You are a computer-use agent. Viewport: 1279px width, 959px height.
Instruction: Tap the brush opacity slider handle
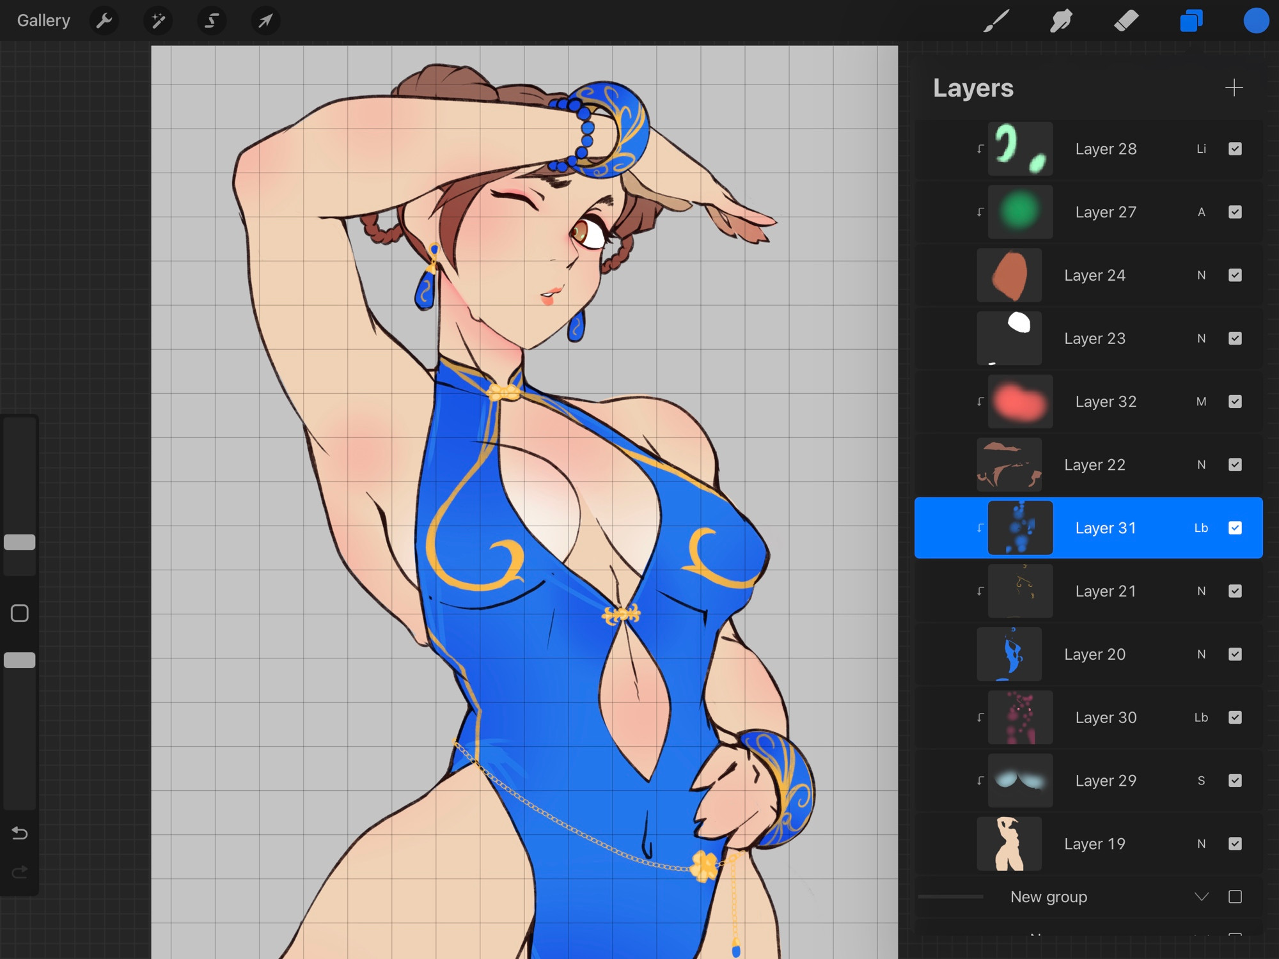click(x=20, y=660)
